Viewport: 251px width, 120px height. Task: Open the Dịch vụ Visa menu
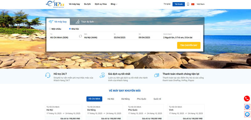click(x=101, y=4)
